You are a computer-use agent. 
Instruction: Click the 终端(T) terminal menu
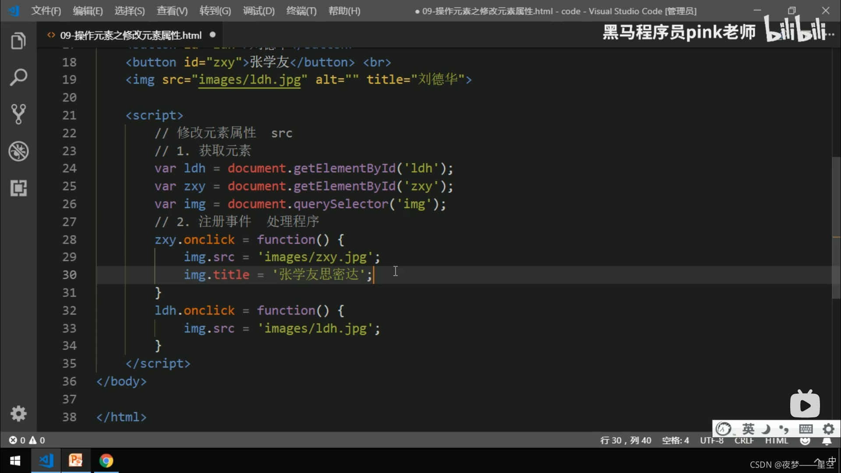[x=301, y=11]
